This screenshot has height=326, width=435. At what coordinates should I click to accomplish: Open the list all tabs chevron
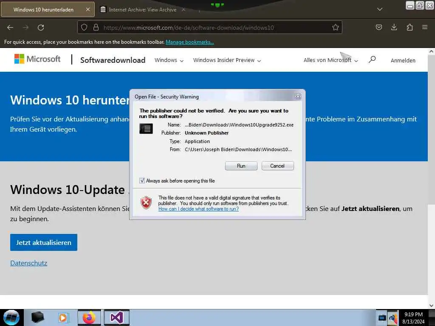[380, 9]
